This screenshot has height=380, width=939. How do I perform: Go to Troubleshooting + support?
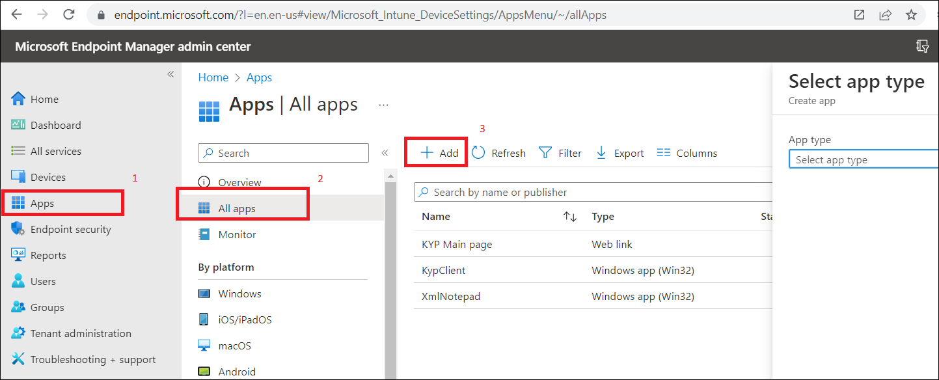(x=92, y=359)
